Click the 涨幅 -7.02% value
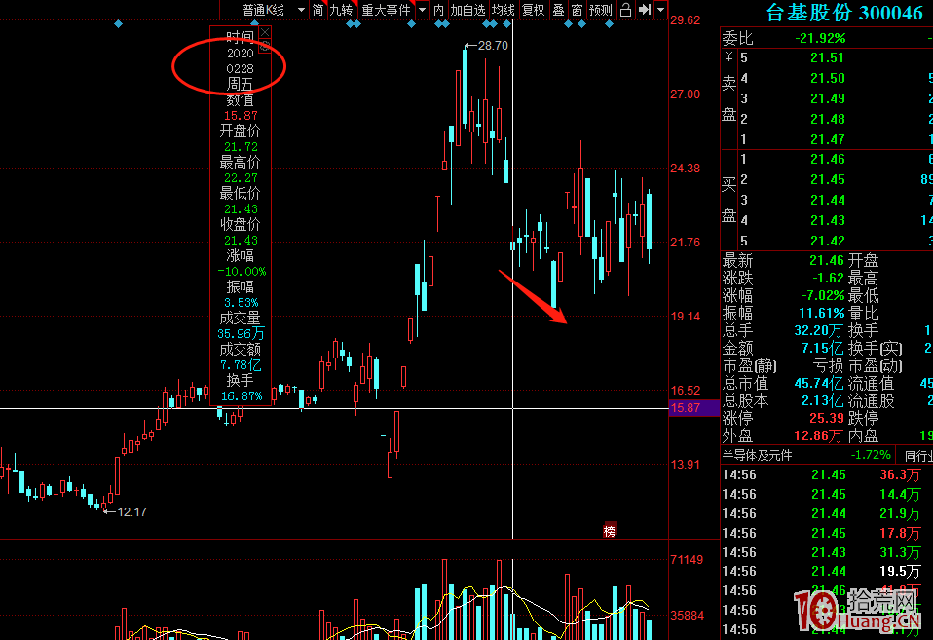933x640 pixels. pos(823,295)
